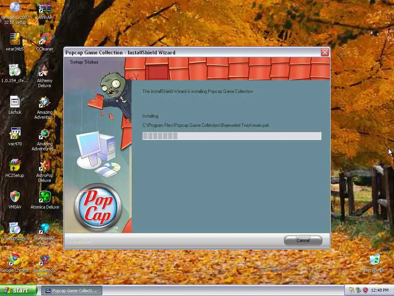Image resolution: width=394 pixels, height=296 pixels.
Task: Select the Virtual PC 2007 32 bit setup icon
Action: click(x=15, y=13)
